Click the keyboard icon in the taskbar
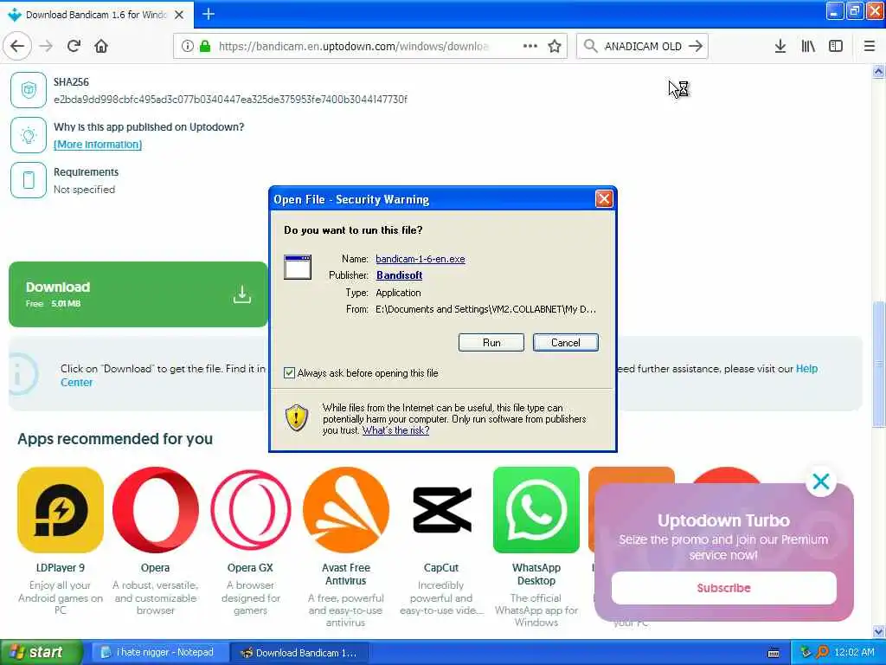The image size is (886, 665). tap(774, 653)
